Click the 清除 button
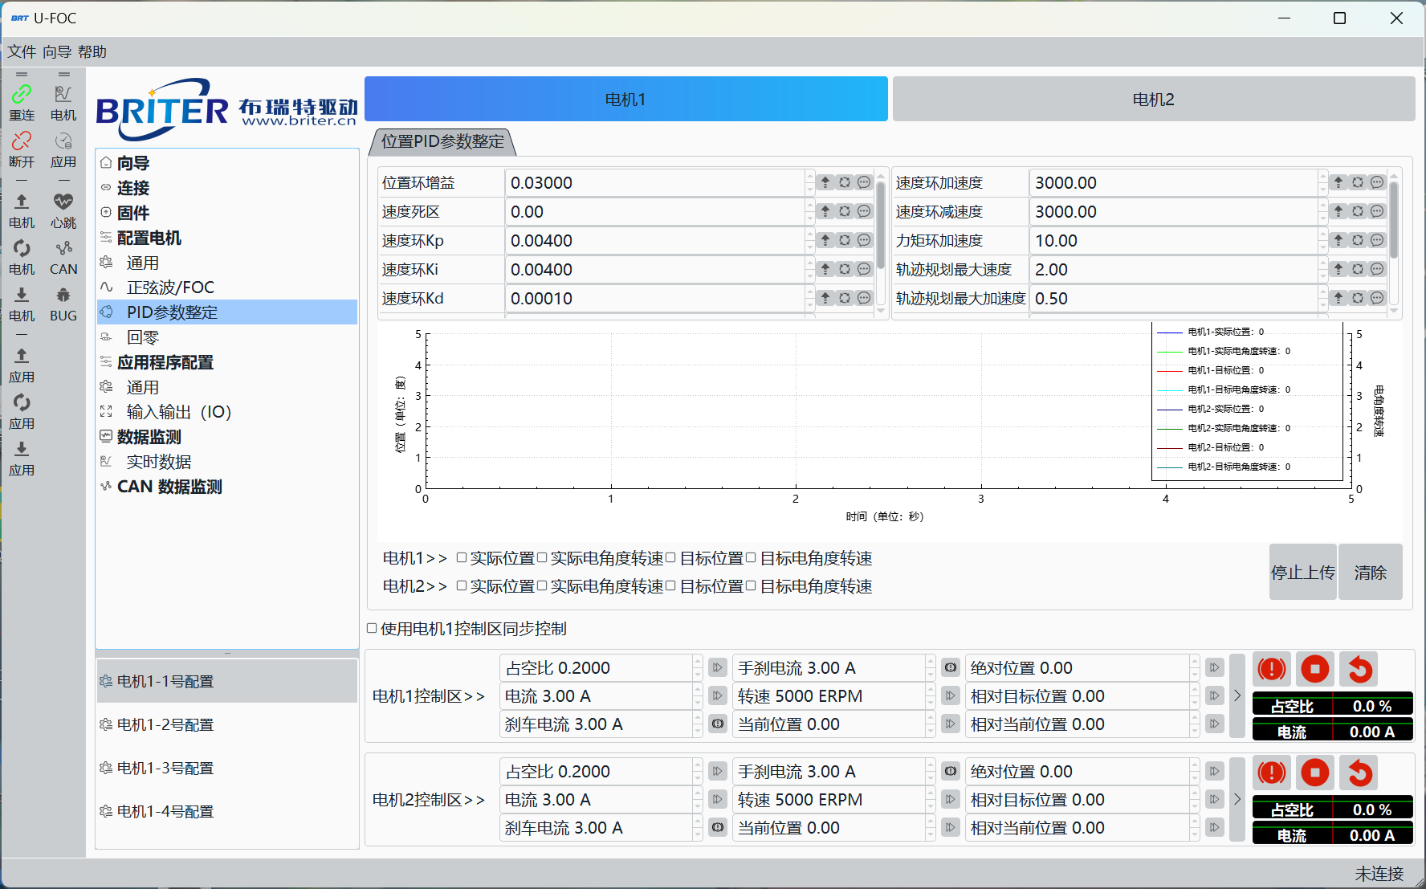The height and width of the screenshot is (889, 1426). 1371,572
